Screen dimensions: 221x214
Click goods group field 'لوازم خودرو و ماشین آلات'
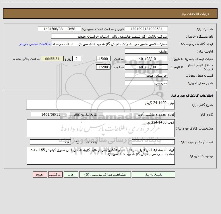pyautogui.click(x=139, y=114)
